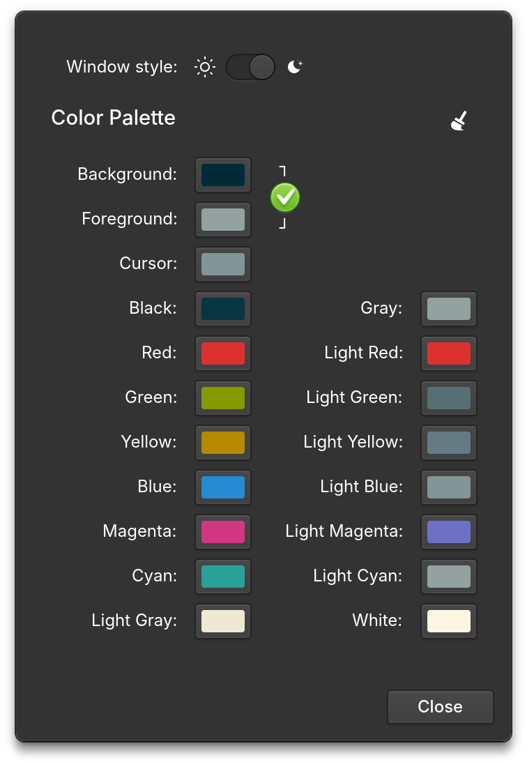Open the Yellow color swatch
This screenshot has width=527, height=762.
pyautogui.click(x=223, y=443)
